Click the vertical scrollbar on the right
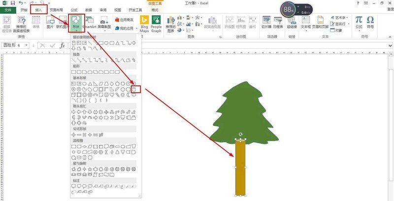Viewport: 394px width, 201px height. point(391,126)
